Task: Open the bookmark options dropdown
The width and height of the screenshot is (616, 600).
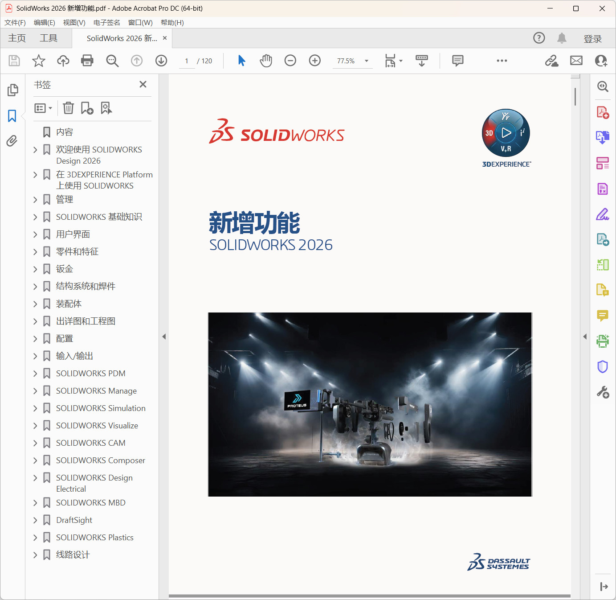Action: (x=43, y=108)
